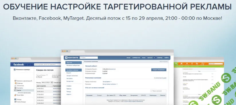Click the Facebook logo in the left window

19,65
